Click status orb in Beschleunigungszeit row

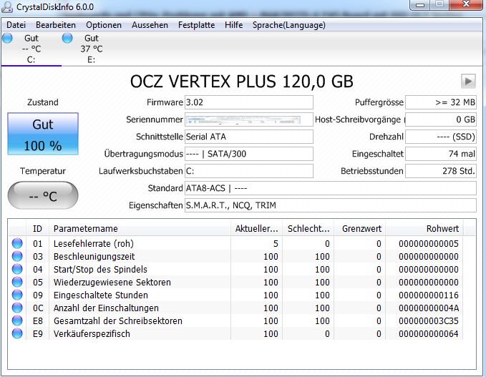pos(17,256)
